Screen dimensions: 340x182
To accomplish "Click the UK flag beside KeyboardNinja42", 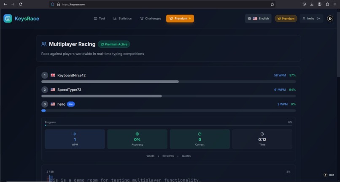I will point(53,75).
